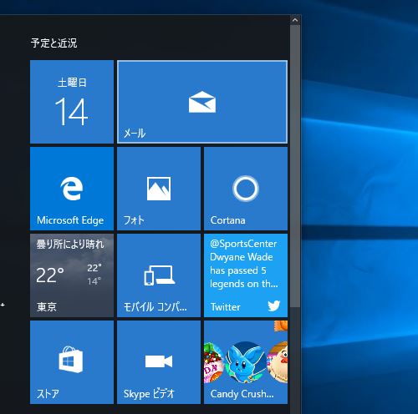The width and height of the screenshot is (418, 414).
Task: Click the shopping bag store icon
Action: 71,359
